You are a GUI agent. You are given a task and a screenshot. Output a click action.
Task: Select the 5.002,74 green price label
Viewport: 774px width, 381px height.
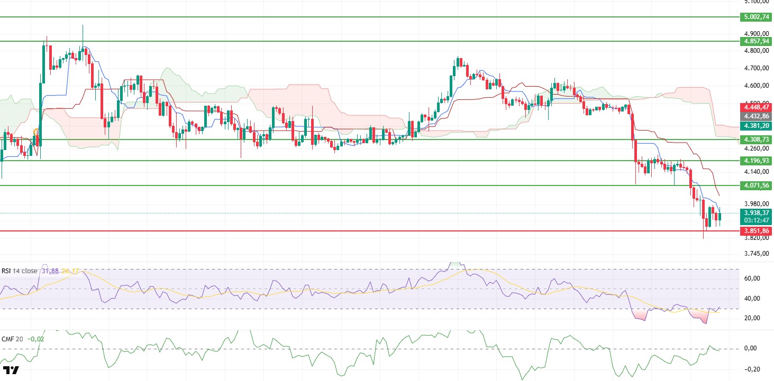click(757, 17)
